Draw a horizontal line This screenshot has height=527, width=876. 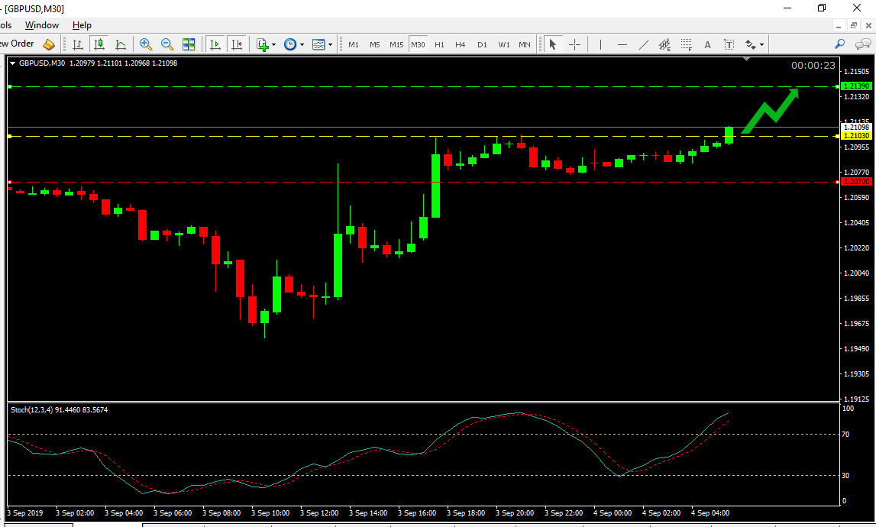coord(622,44)
